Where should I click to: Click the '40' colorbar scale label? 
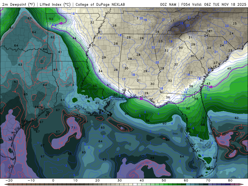(x=142, y=180)
